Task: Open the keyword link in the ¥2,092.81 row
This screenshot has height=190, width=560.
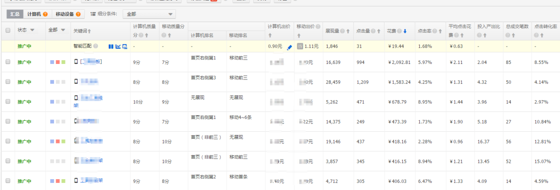Action: [x=91, y=62]
